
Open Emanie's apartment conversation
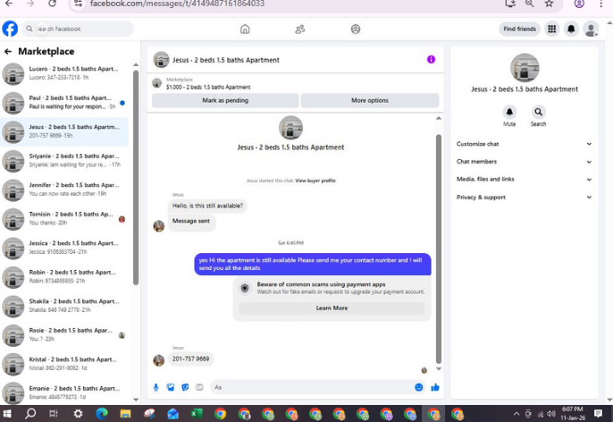64,393
